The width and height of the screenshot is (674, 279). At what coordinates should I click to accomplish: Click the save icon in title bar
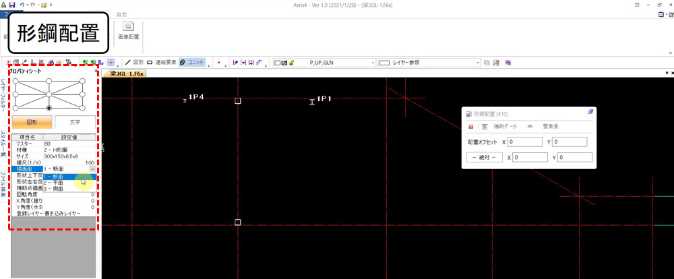point(12,5)
